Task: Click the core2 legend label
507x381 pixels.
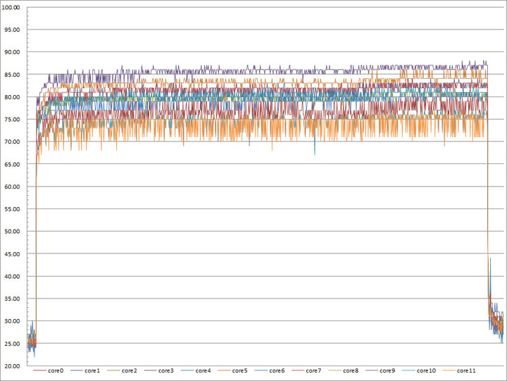Action: point(130,370)
